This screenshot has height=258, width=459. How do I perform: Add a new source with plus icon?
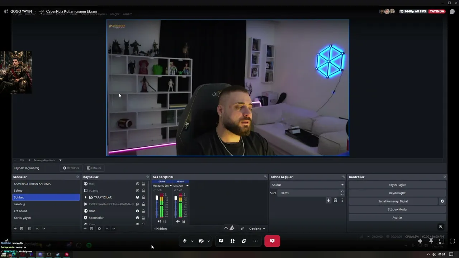(x=85, y=229)
